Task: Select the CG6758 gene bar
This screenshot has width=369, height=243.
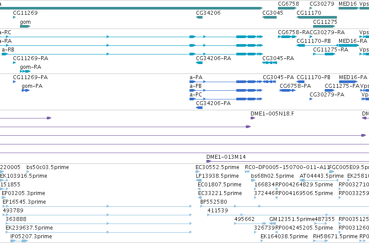Action: [x=287, y=8]
